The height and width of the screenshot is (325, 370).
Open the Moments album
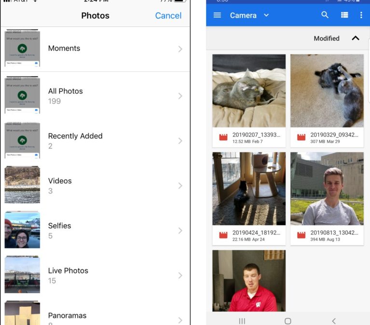click(95, 49)
